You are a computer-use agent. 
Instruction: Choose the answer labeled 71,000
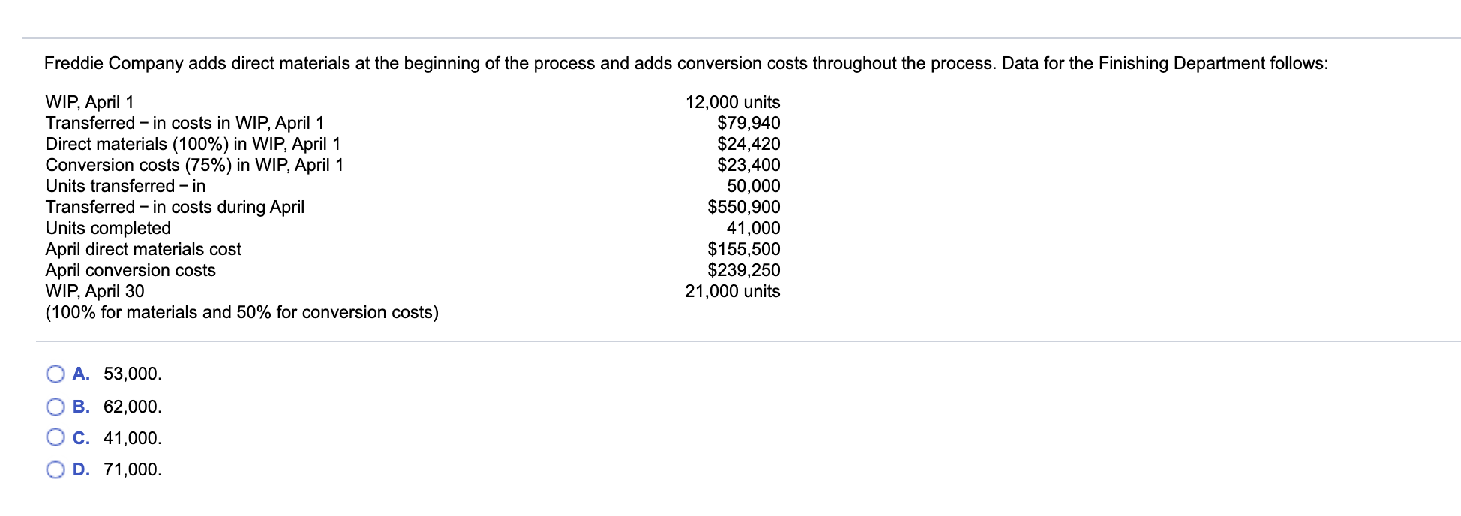click(x=132, y=471)
